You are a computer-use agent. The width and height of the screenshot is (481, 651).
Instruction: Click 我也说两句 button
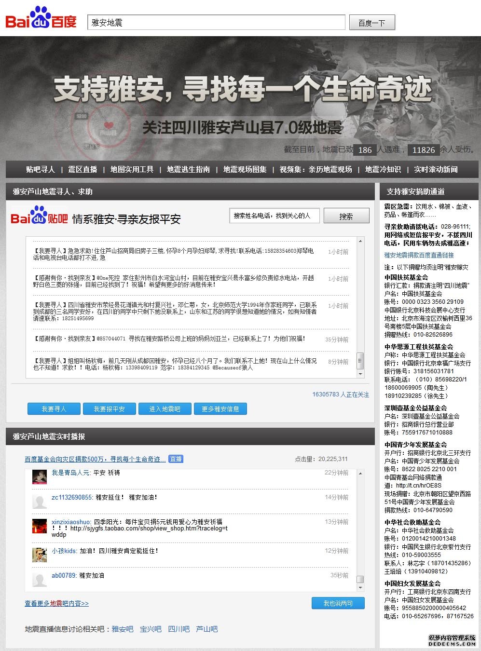tap(338, 603)
